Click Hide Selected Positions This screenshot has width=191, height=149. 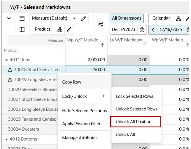point(85,111)
